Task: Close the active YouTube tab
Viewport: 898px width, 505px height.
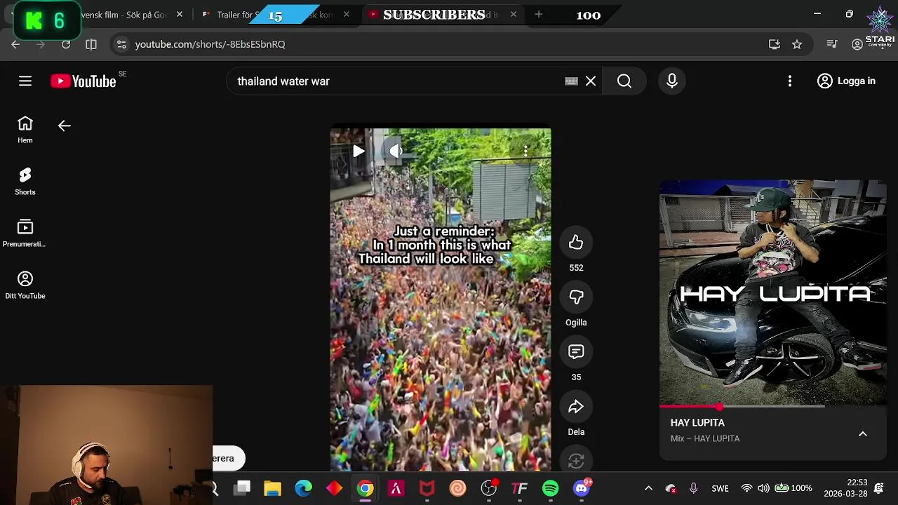Action: pyautogui.click(x=514, y=14)
